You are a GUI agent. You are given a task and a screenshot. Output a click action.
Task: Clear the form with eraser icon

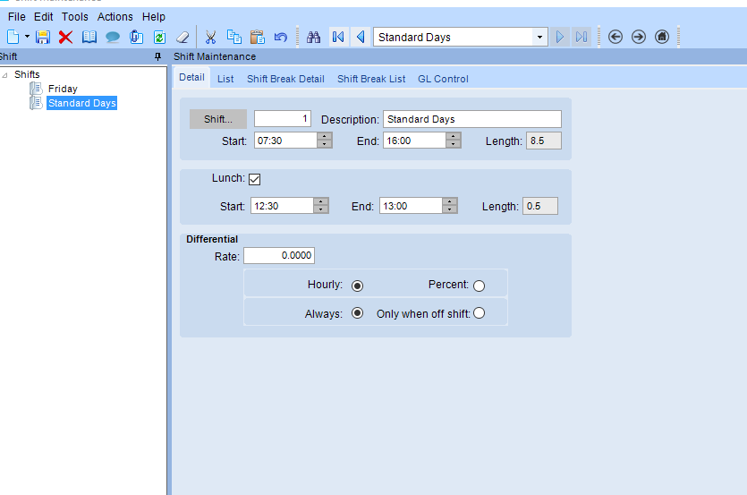183,37
